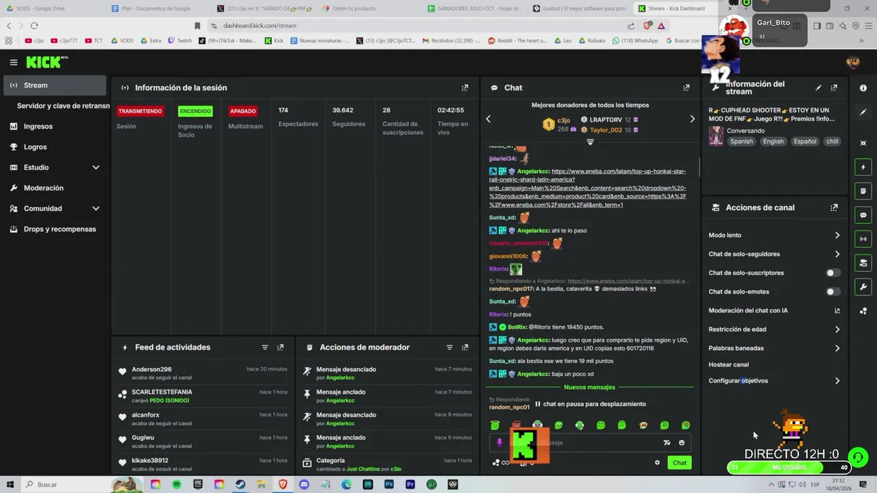This screenshot has height=493, width=877.
Task: Open Angelarkcc's eneba.com link in chat
Action: [587, 188]
